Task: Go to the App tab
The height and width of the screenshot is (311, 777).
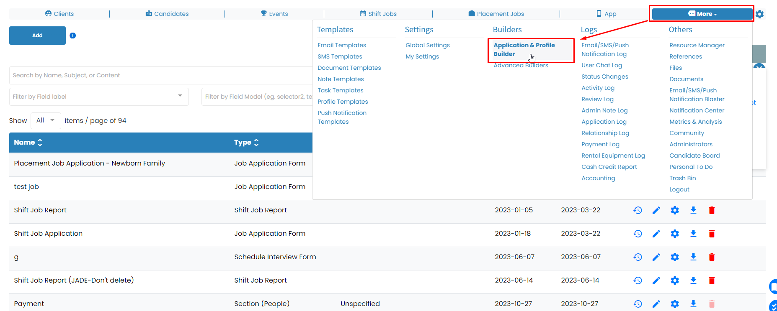Action: point(607,14)
